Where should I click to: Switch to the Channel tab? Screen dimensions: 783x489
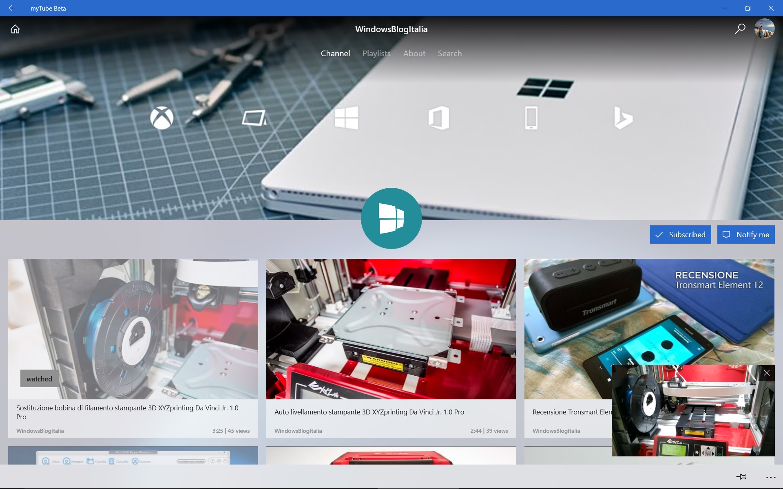335,53
